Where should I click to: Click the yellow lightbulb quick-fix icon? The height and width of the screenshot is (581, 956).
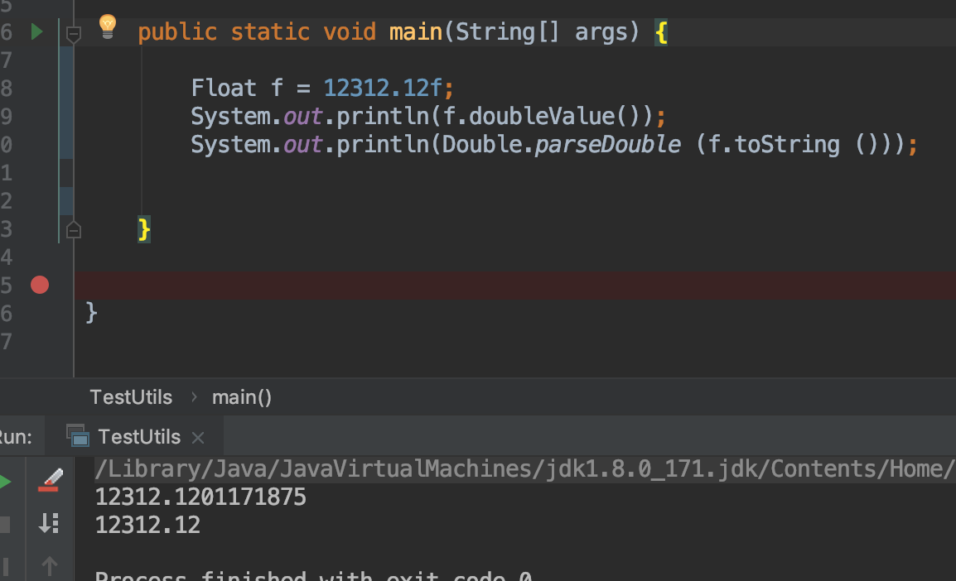pos(108,26)
